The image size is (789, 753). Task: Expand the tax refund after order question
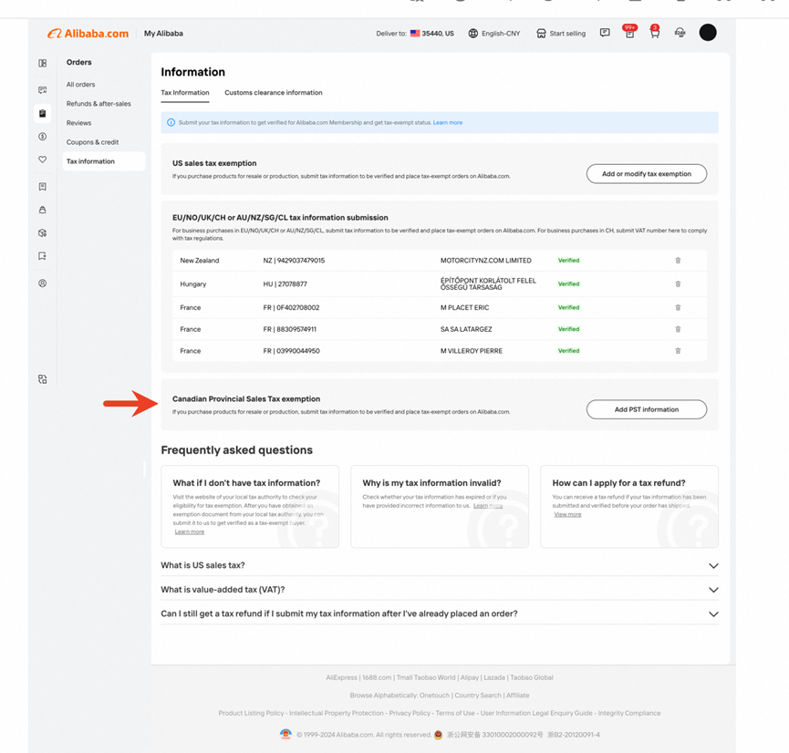(713, 614)
